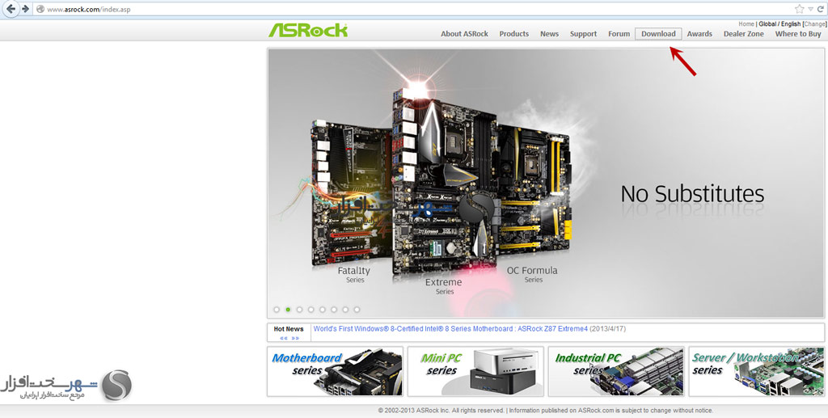Open the Awards menu item
The width and height of the screenshot is (828, 418).
(699, 34)
